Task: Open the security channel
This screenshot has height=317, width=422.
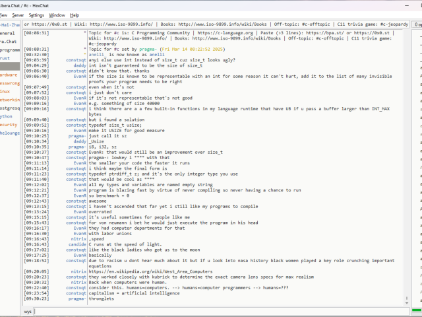Action: pos(9,124)
